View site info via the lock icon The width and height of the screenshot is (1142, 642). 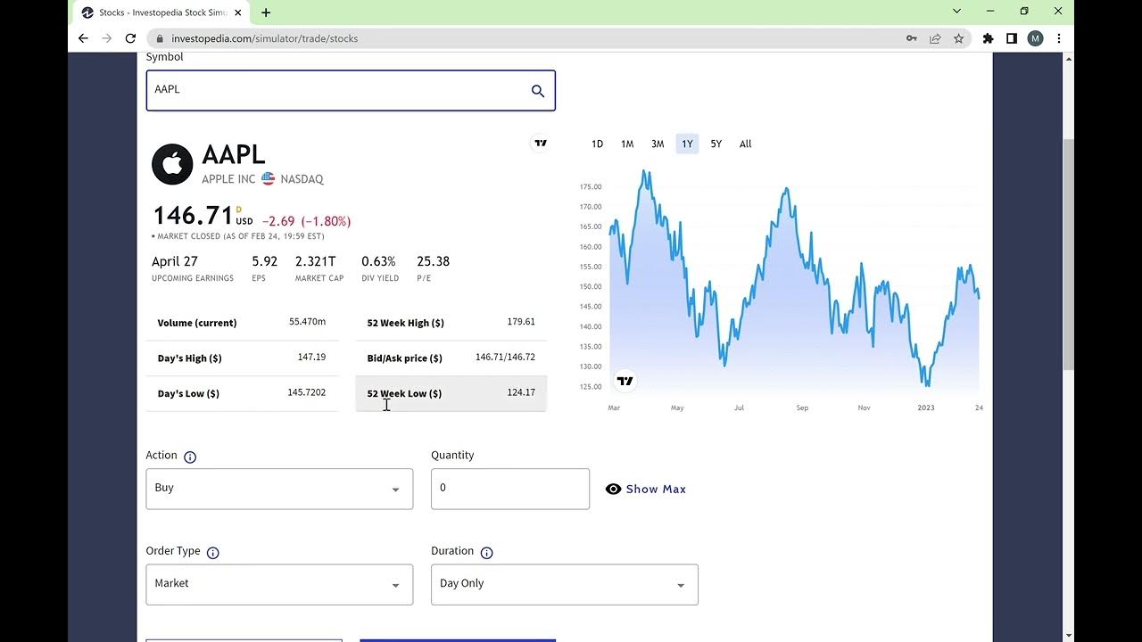click(161, 38)
